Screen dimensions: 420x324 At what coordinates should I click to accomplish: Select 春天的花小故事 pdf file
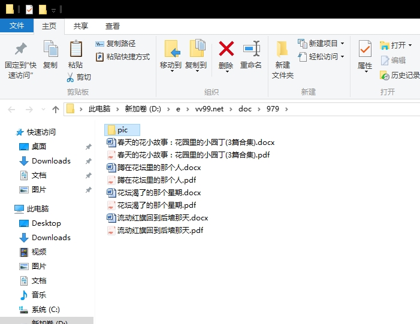click(x=188, y=155)
